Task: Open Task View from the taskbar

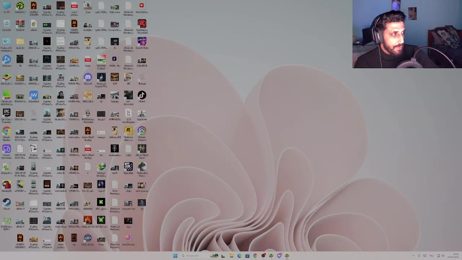Action: (x=223, y=256)
